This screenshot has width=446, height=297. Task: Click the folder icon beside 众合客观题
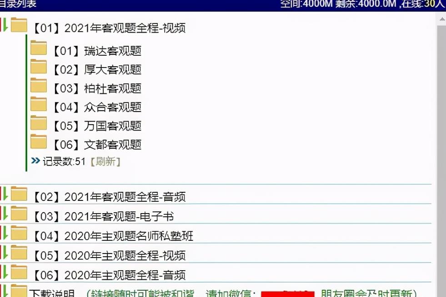(39, 104)
